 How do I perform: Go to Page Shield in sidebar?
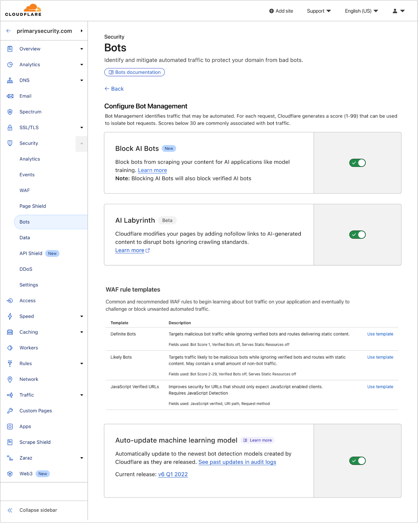[x=33, y=206]
